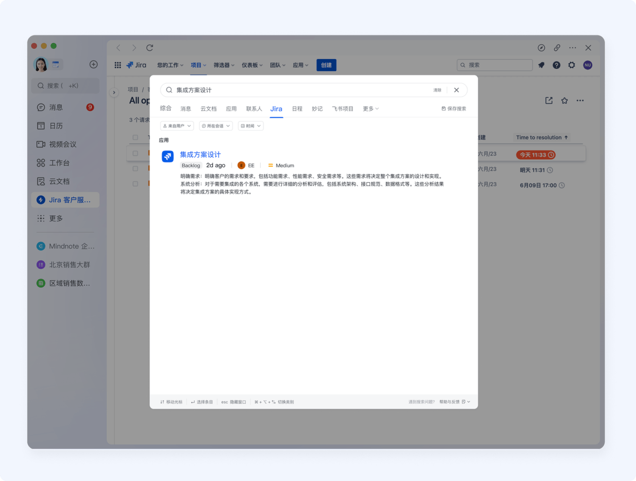Viewport: 636px width, 481px height.
Task: Star the queue with star icon
Action: 564,100
